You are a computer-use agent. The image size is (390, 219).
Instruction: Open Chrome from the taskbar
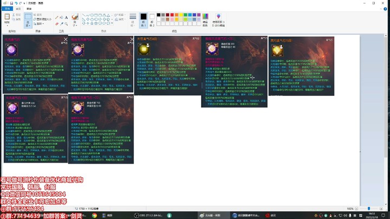94,216
